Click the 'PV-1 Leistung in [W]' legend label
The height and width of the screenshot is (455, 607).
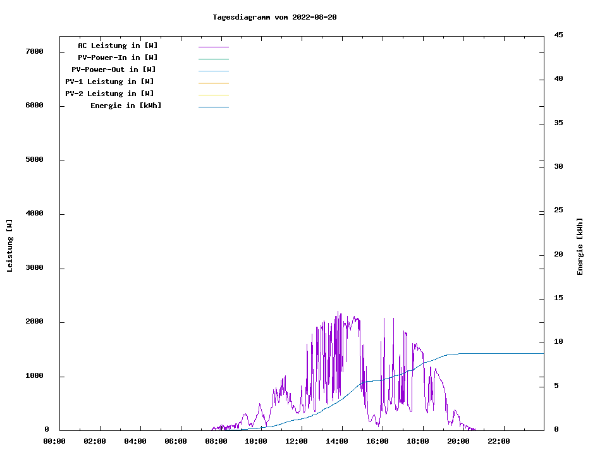point(109,82)
